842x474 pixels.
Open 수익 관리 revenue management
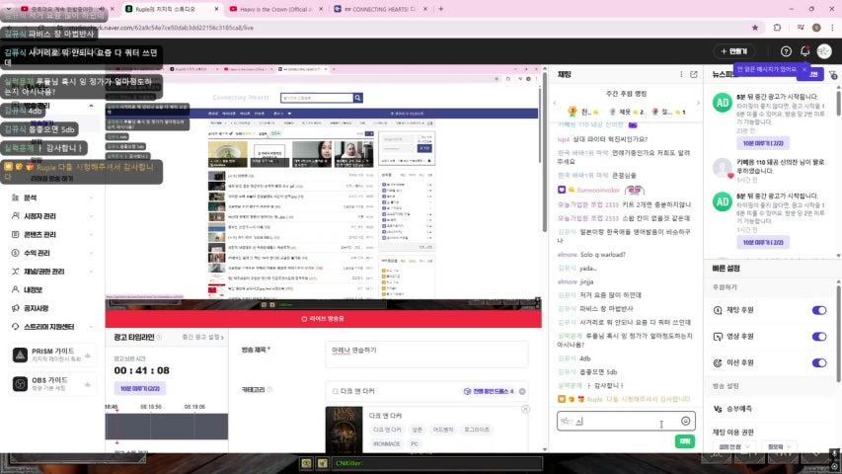coord(37,253)
